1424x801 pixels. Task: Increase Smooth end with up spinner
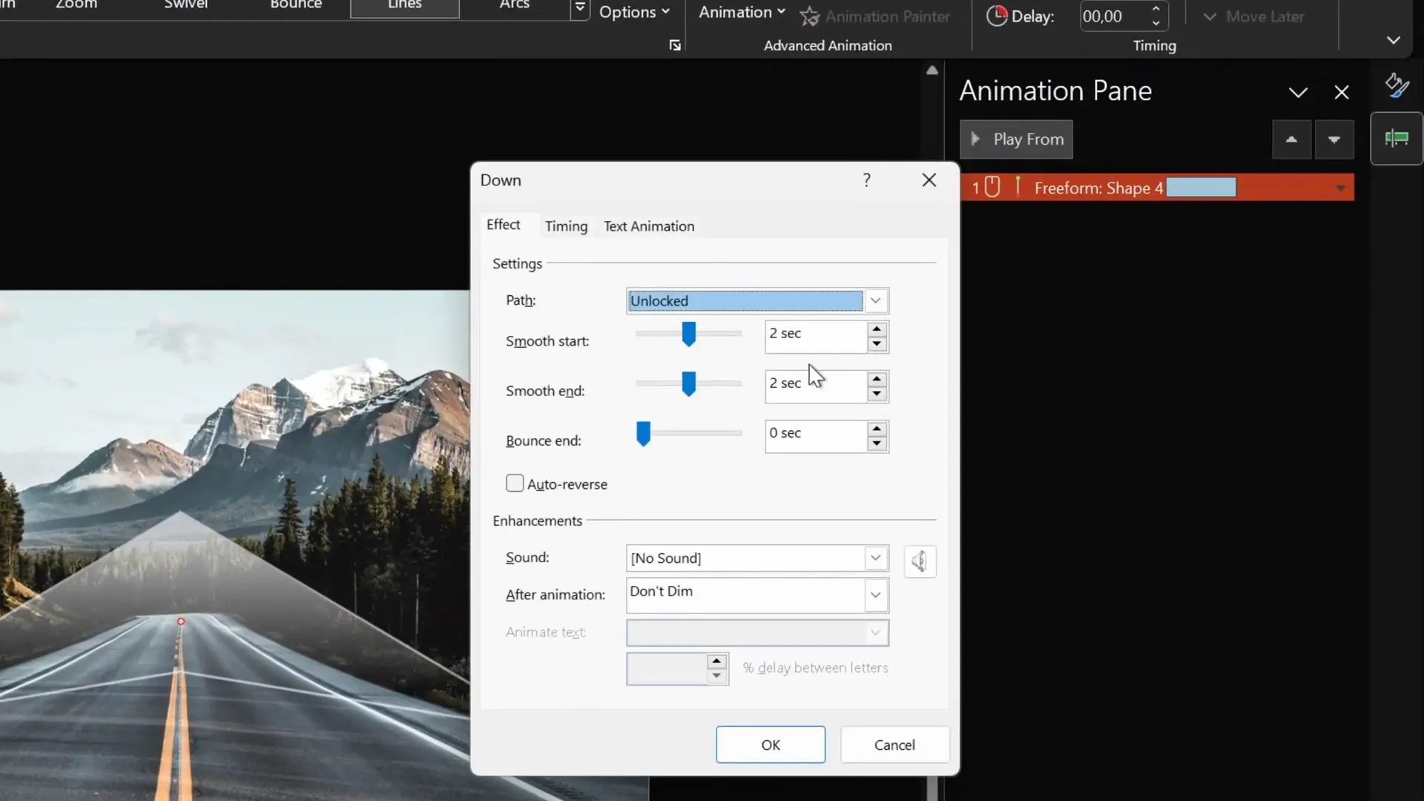[x=877, y=378]
